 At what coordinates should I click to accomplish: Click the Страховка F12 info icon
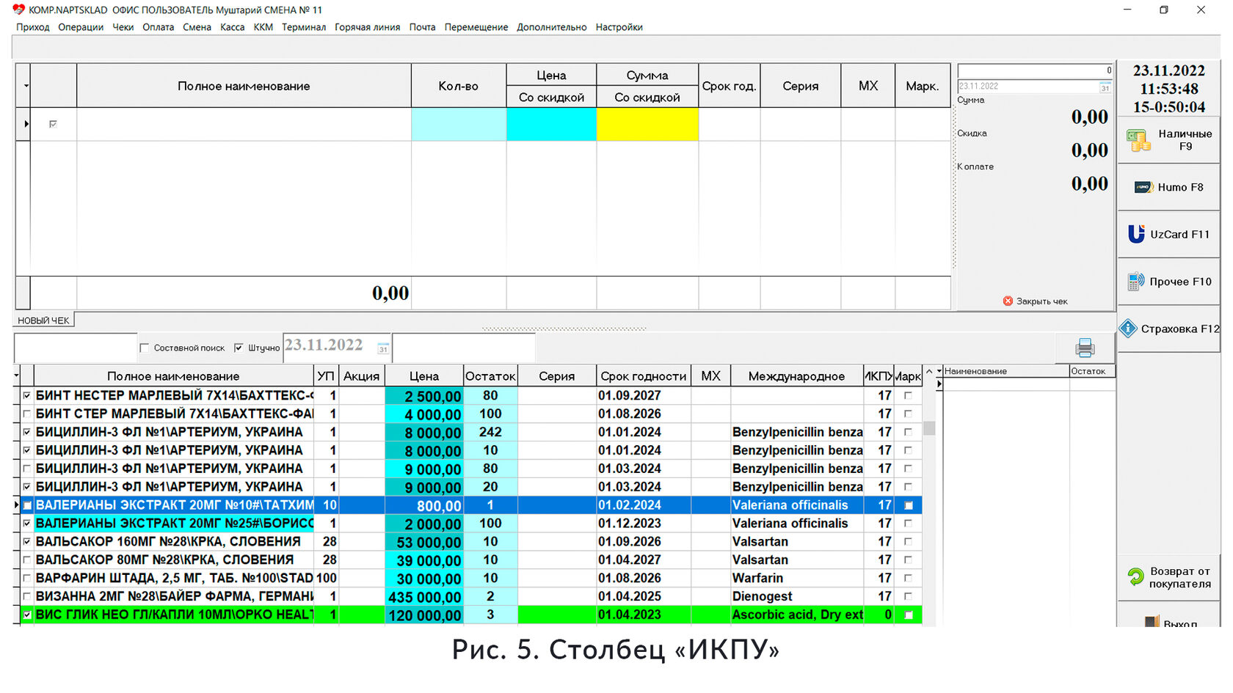(1128, 329)
